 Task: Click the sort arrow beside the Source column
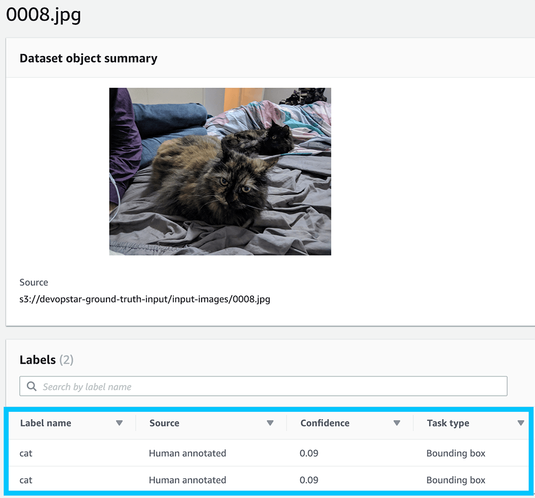point(270,423)
